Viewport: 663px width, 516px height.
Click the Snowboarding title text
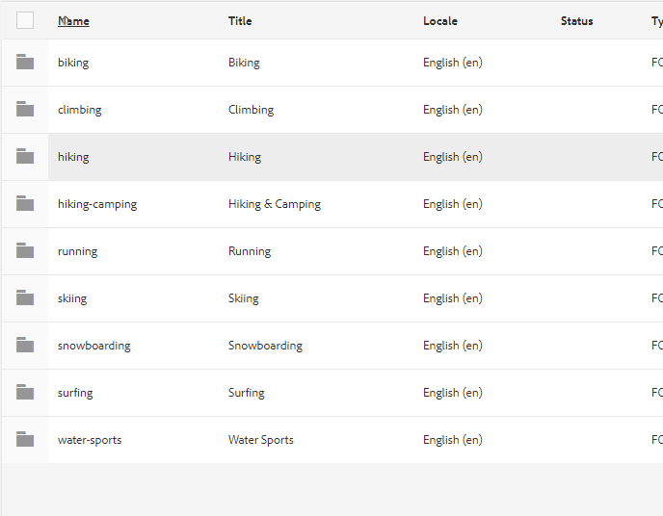click(265, 346)
